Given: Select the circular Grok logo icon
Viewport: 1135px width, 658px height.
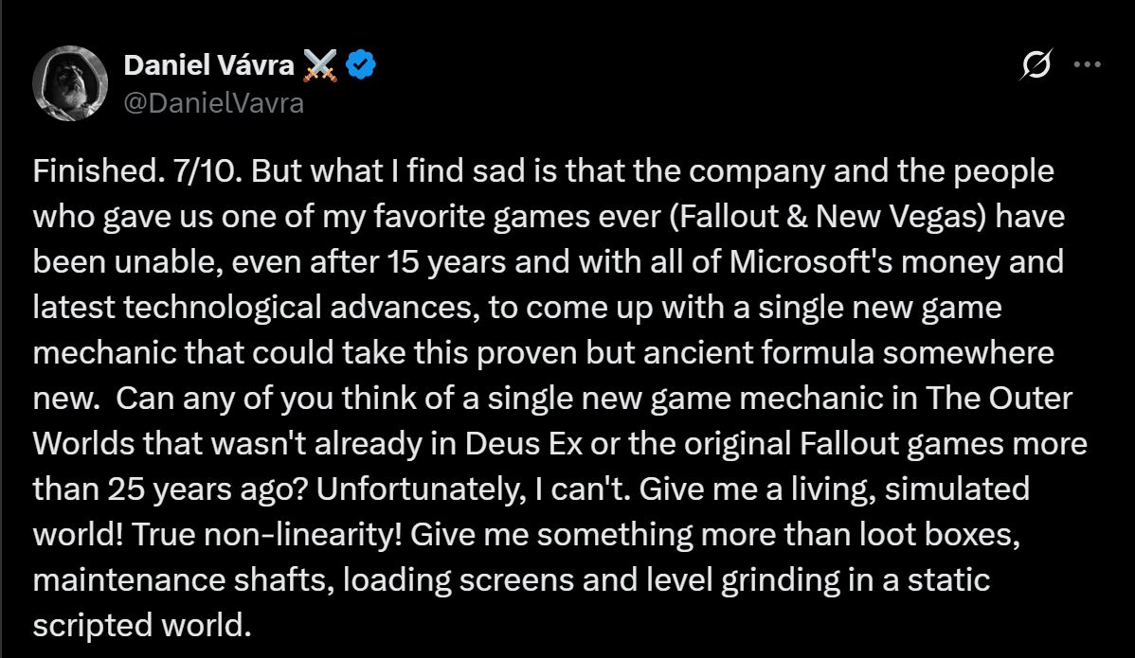Looking at the screenshot, I should 1035,62.
